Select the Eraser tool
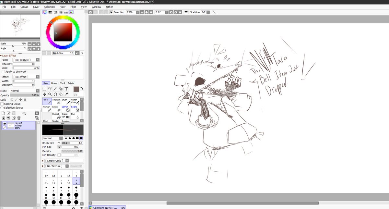Image resolution: width=389 pixels, height=209 pixels. 56,109
